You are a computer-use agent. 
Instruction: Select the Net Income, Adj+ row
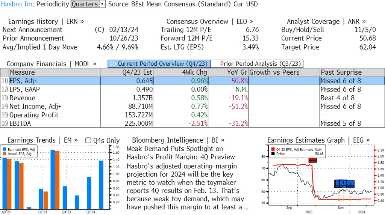[x=192, y=107]
